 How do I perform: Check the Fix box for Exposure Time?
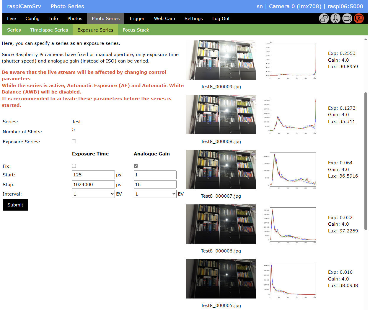[74, 166]
